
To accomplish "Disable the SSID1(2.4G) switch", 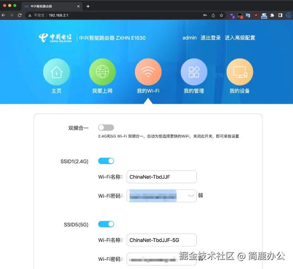I will 106,161.
